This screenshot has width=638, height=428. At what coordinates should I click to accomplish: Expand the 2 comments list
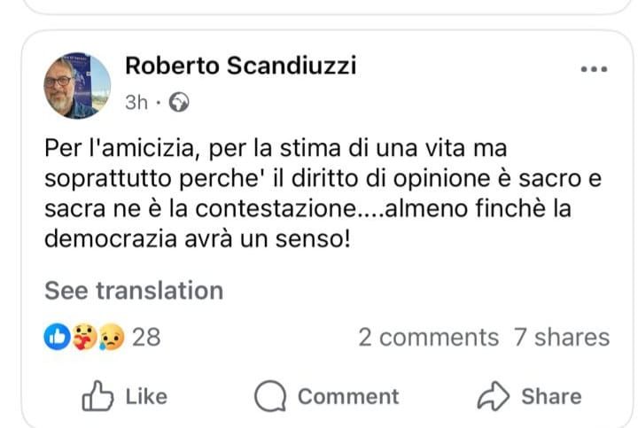click(x=428, y=337)
